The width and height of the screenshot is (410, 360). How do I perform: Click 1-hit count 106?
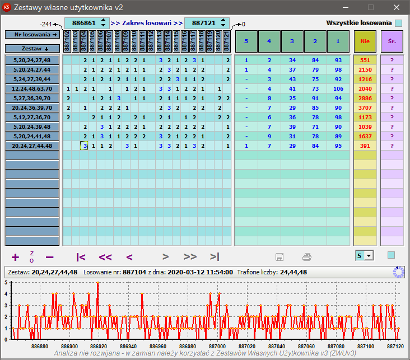point(338,89)
